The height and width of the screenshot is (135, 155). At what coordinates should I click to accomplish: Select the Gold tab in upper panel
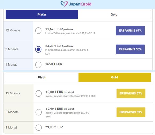pos(114,14)
